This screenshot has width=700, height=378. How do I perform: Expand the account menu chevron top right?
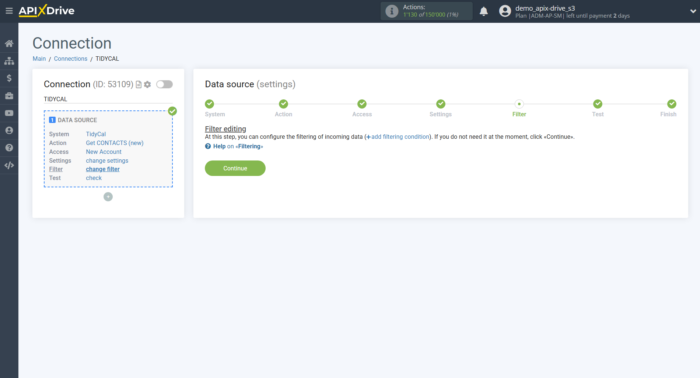(x=693, y=11)
